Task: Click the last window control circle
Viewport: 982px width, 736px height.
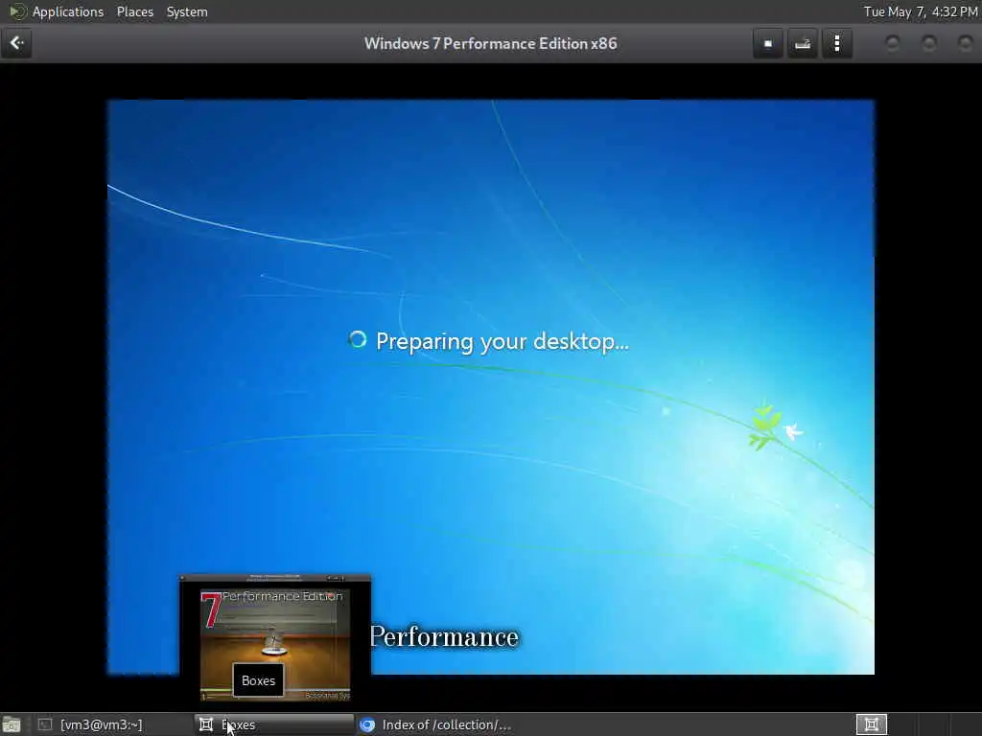Action: [x=965, y=43]
